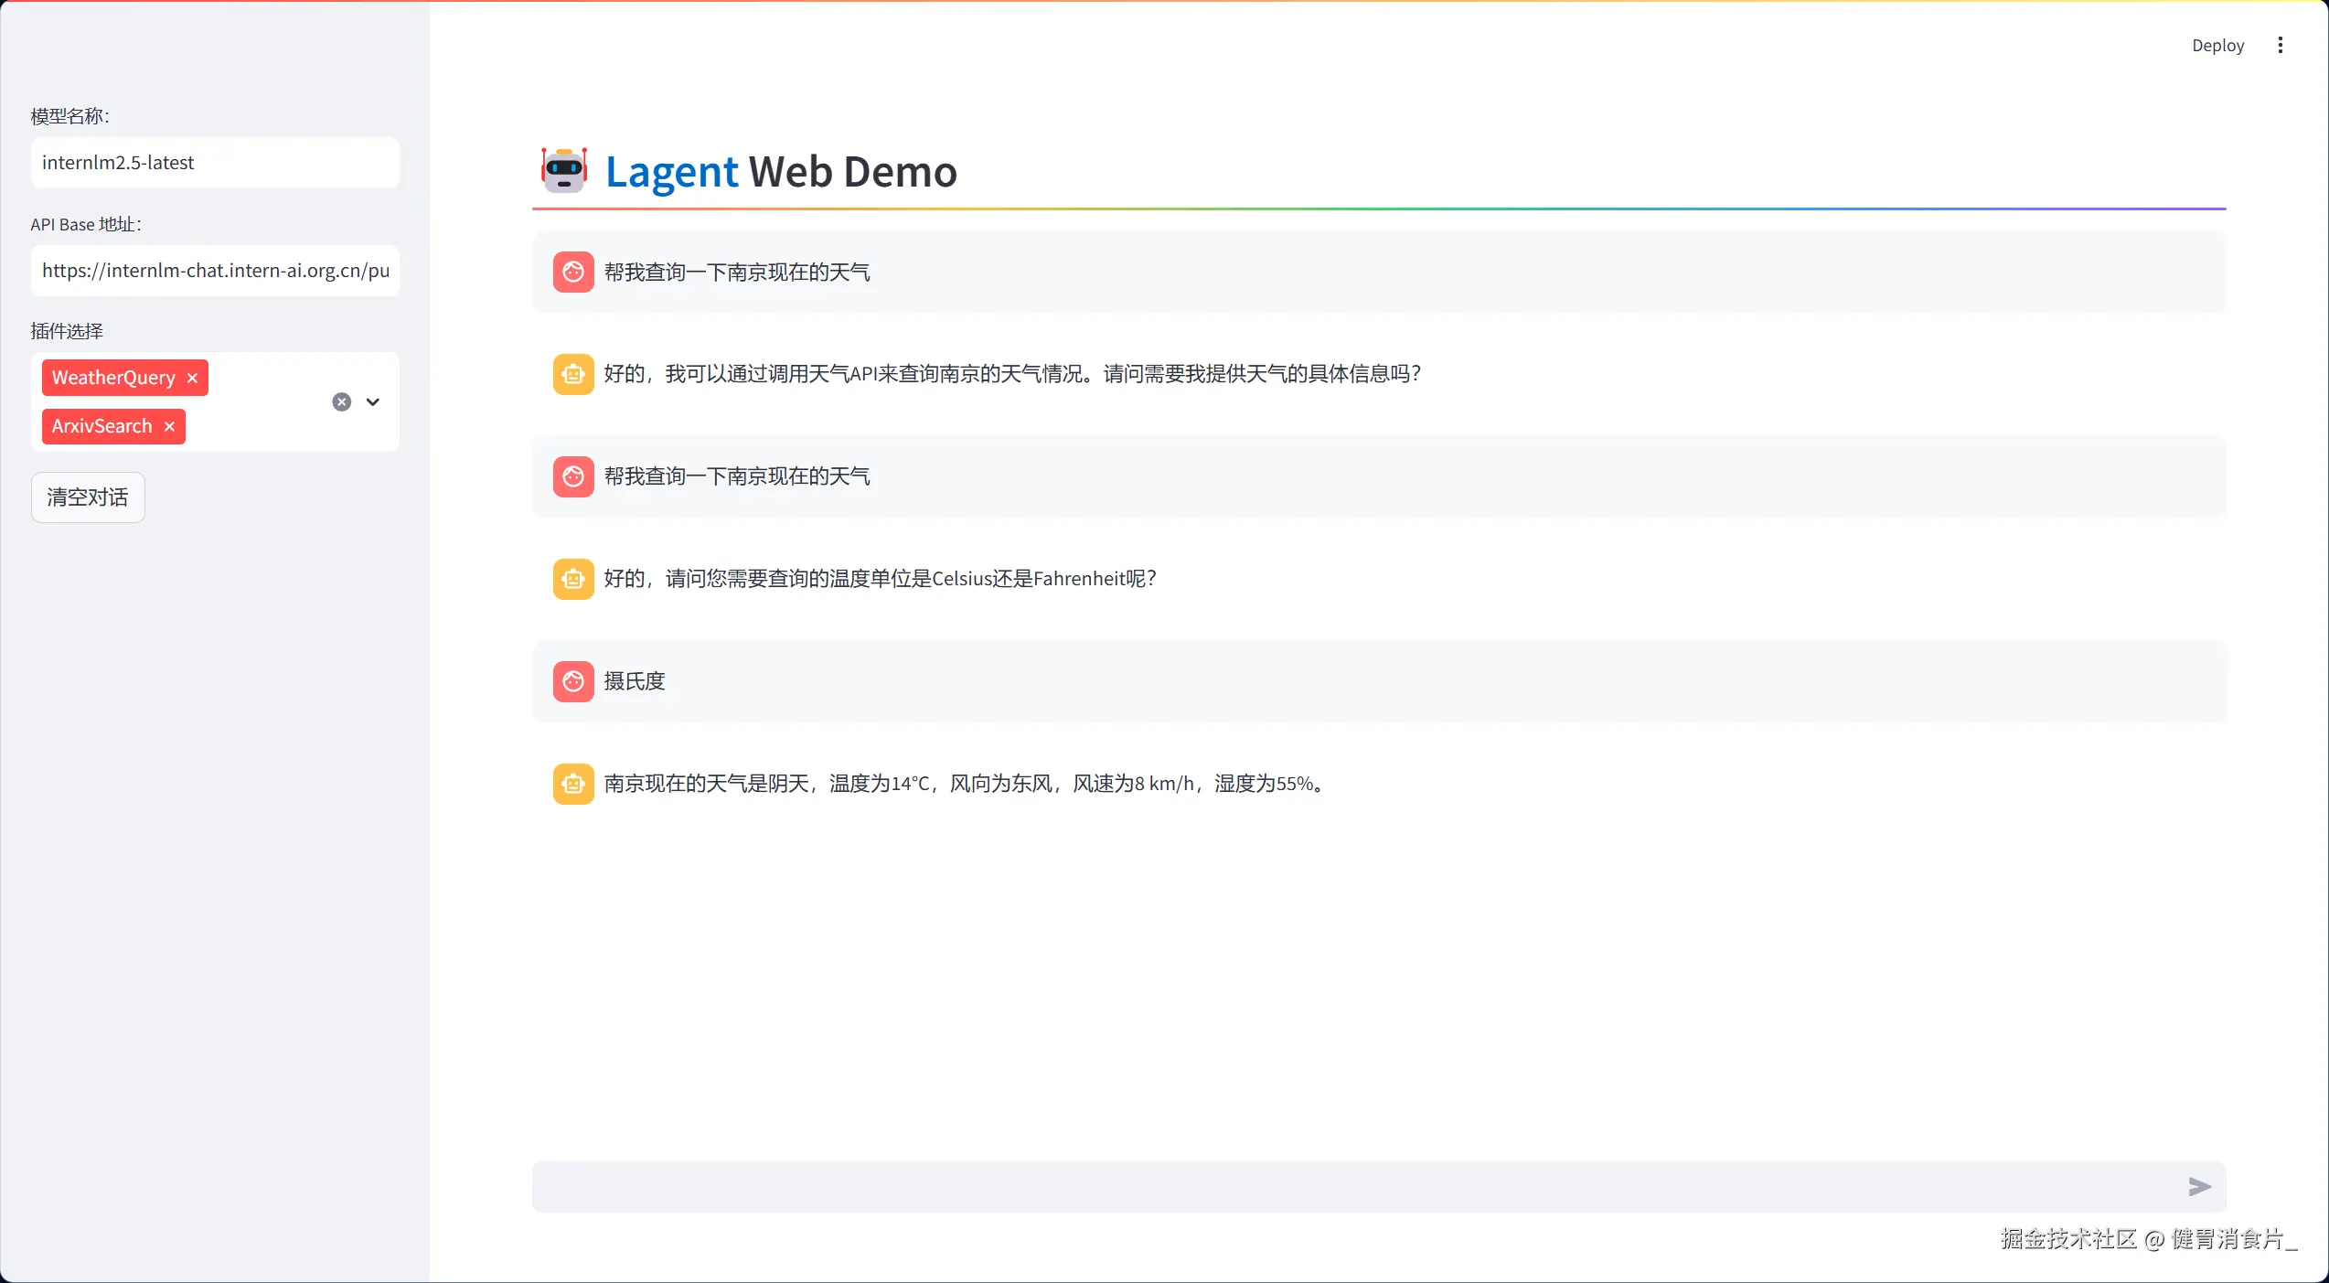This screenshot has height=1283, width=2329.
Task: Click the 模型名称 label
Action: coord(70,116)
